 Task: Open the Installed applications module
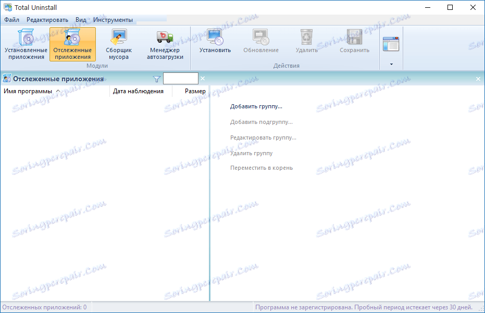[x=26, y=44]
